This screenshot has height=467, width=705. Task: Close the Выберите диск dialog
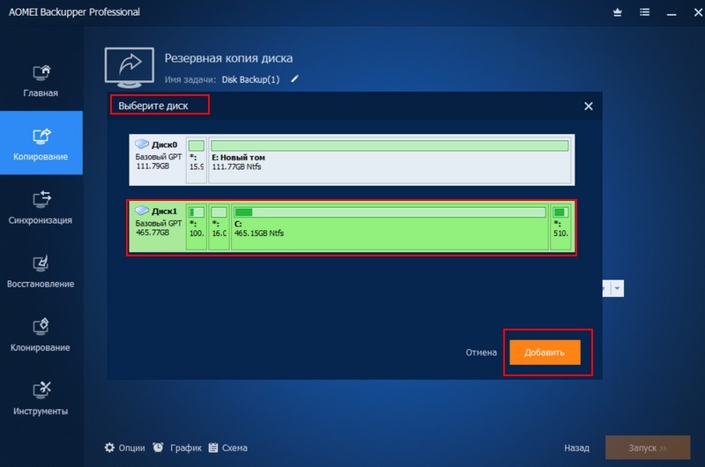(x=589, y=106)
